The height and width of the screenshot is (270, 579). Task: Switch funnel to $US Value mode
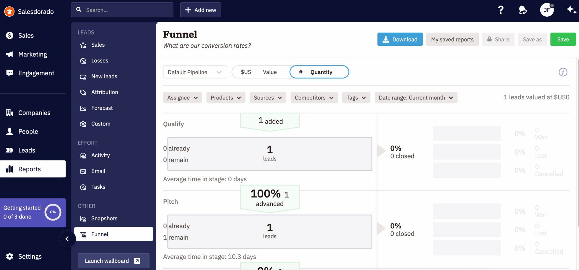(259, 72)
